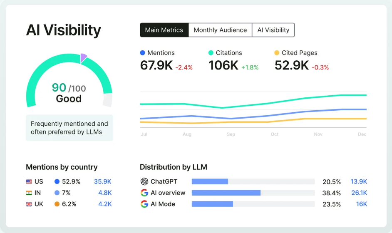
Task: Open the 16K AI Mode link
Action: (x=362, y=204)
